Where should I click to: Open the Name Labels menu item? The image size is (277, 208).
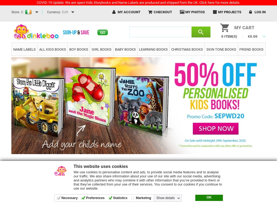pos(24,49)
